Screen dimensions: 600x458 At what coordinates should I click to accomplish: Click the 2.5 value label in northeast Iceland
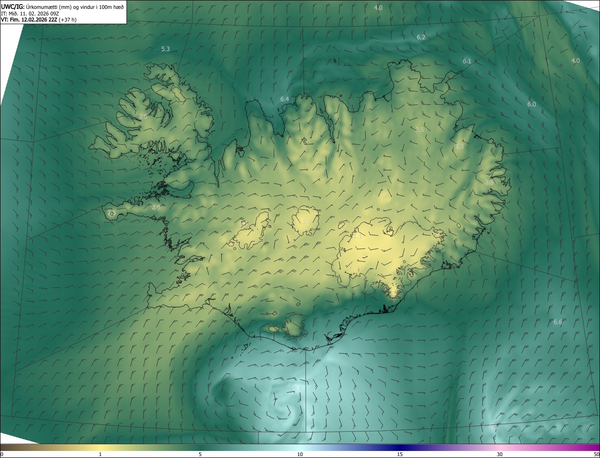(420, 130)
